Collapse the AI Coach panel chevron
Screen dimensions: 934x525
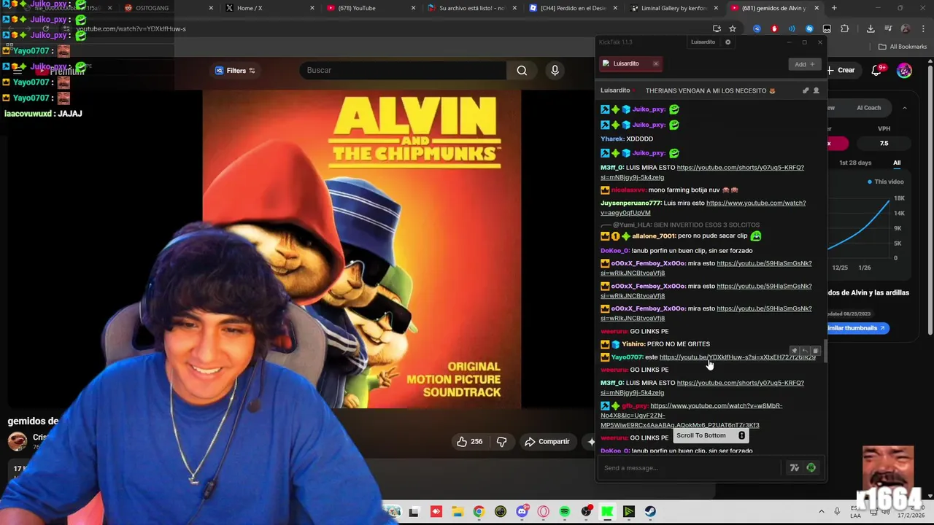(x=904, y=108)
